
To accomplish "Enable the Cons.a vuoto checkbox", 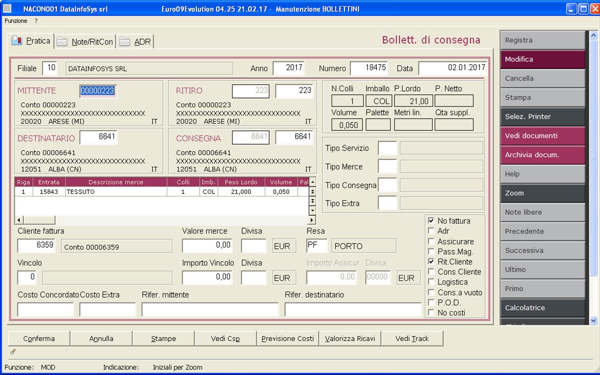I will point(431,292).
